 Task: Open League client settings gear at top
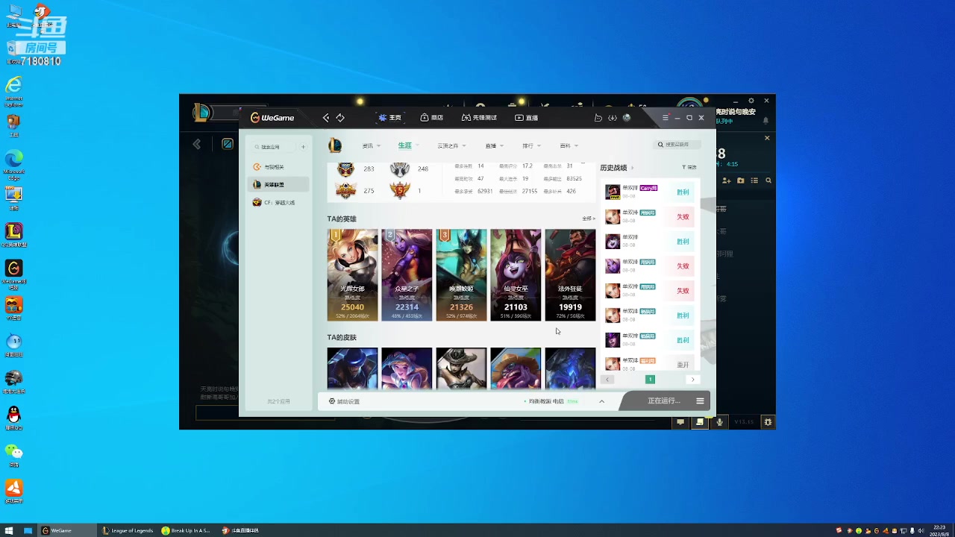(x=751, y=101)
